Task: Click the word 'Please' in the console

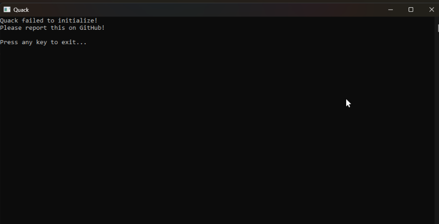Action: pyautogui.click(x=11, y=27)
